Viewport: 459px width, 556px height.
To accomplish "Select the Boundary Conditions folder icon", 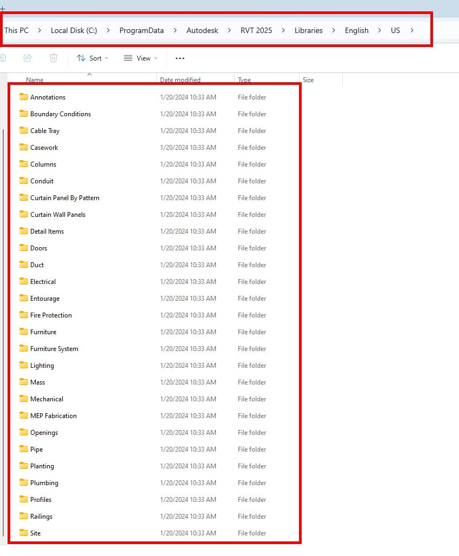I will tap(24, 114).
